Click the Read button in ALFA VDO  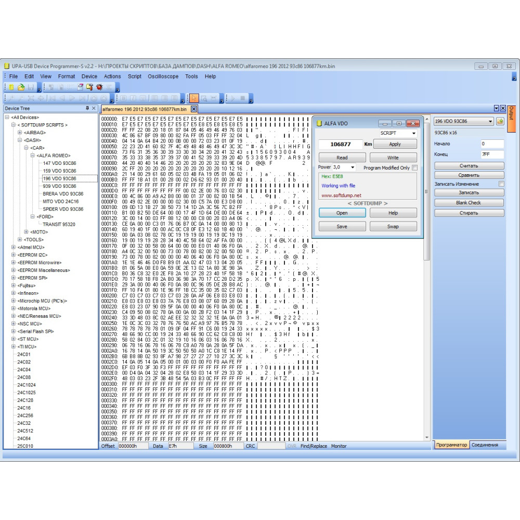[342, 158]
